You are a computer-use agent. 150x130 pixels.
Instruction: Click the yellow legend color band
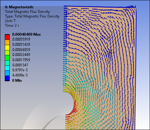click(7, 48)
